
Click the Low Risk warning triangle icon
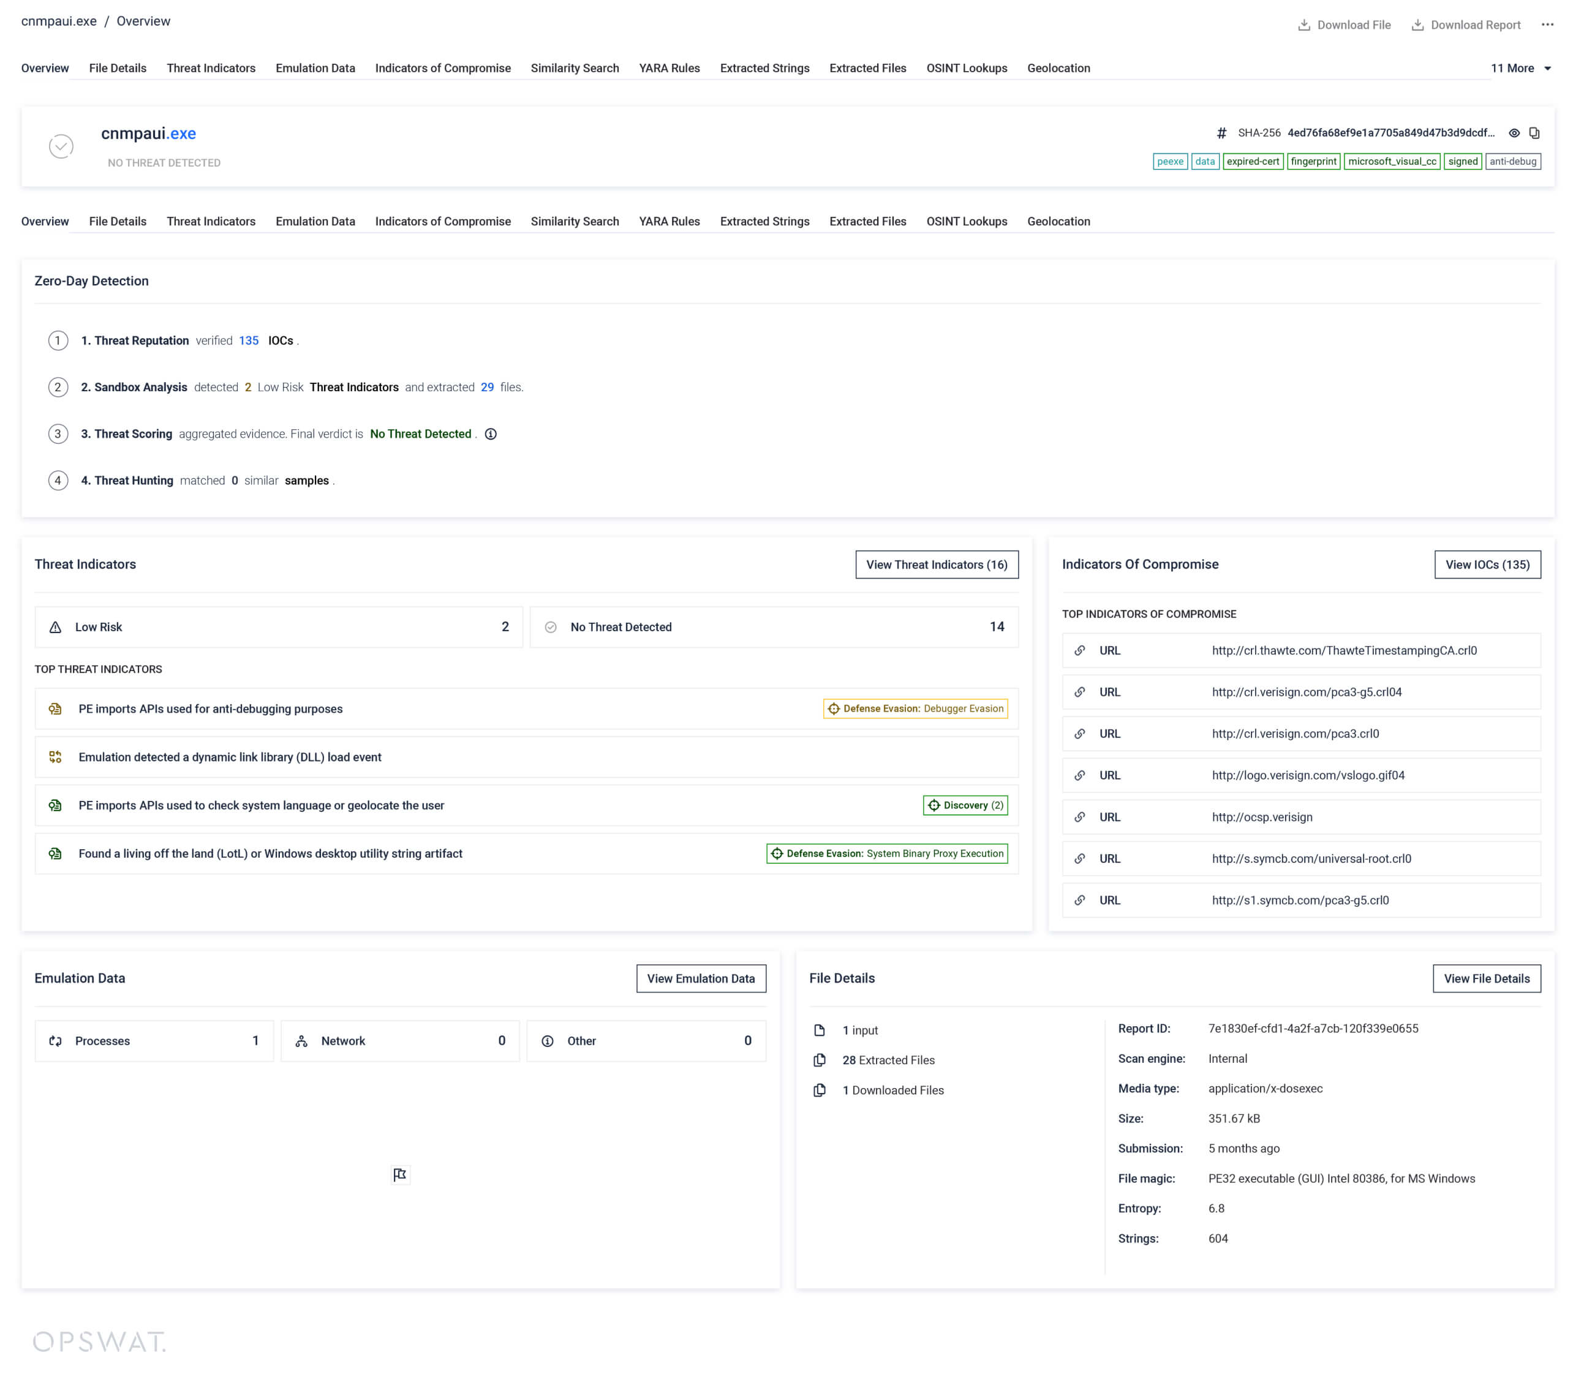click(x=55, y=627)
